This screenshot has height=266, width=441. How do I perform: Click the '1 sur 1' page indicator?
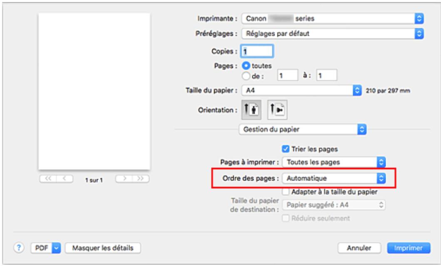tap(94, 180)
